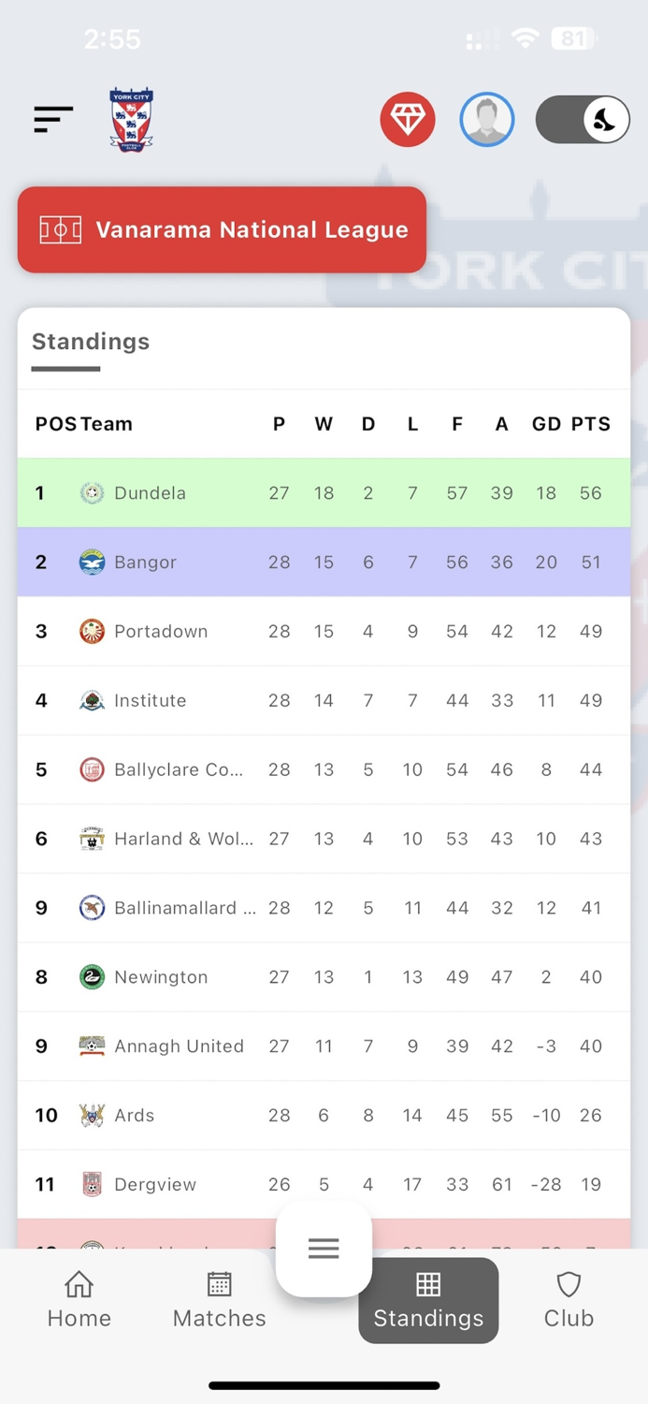View Ards team details
The width and height of the screenshot is (648, 1404).
pos(134,1115)
